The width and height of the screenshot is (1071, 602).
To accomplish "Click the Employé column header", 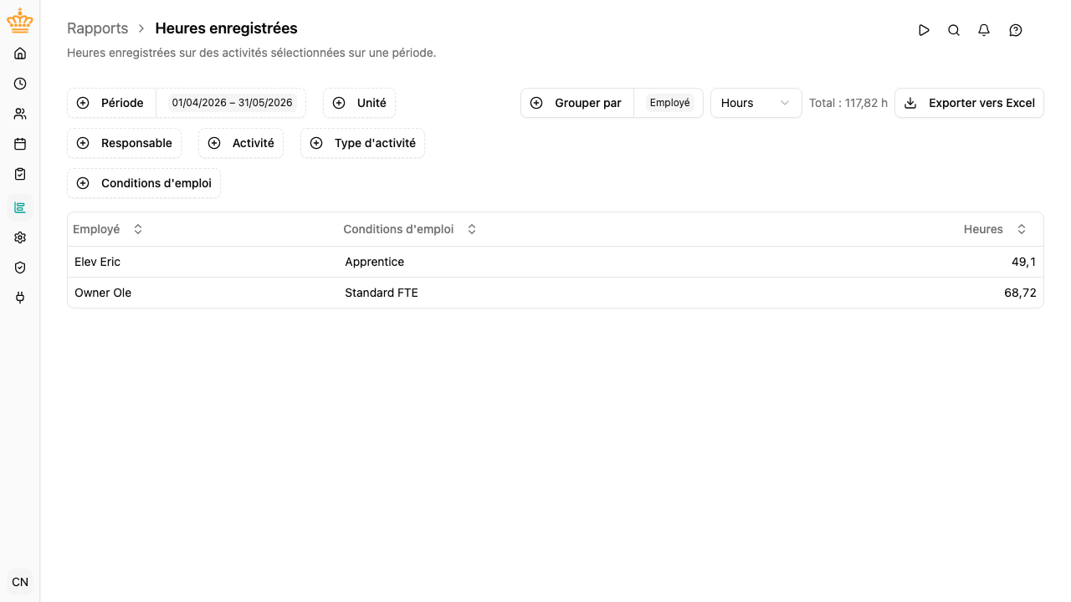I will point(96,229).
